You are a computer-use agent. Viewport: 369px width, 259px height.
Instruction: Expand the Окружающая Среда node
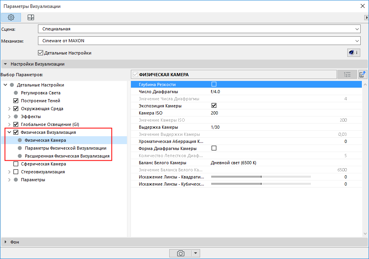(x=9, y=109)
